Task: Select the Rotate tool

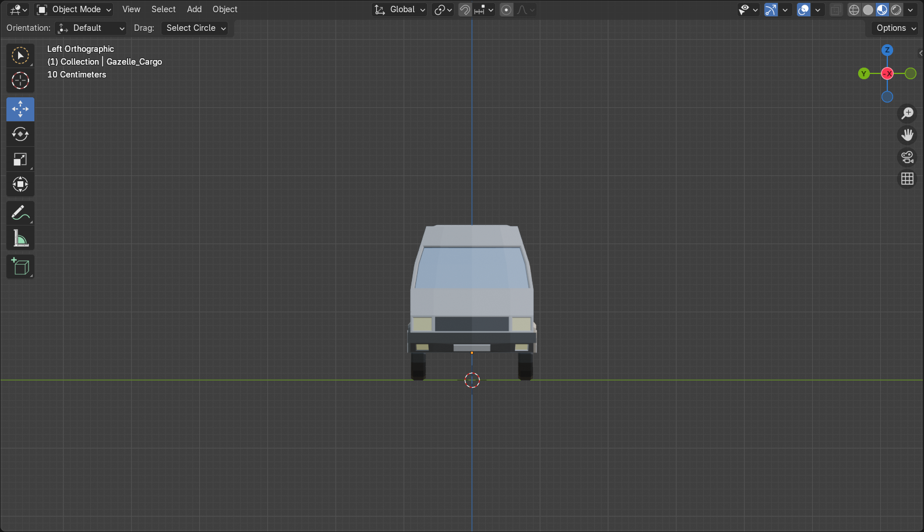Action: pos(20,134)
